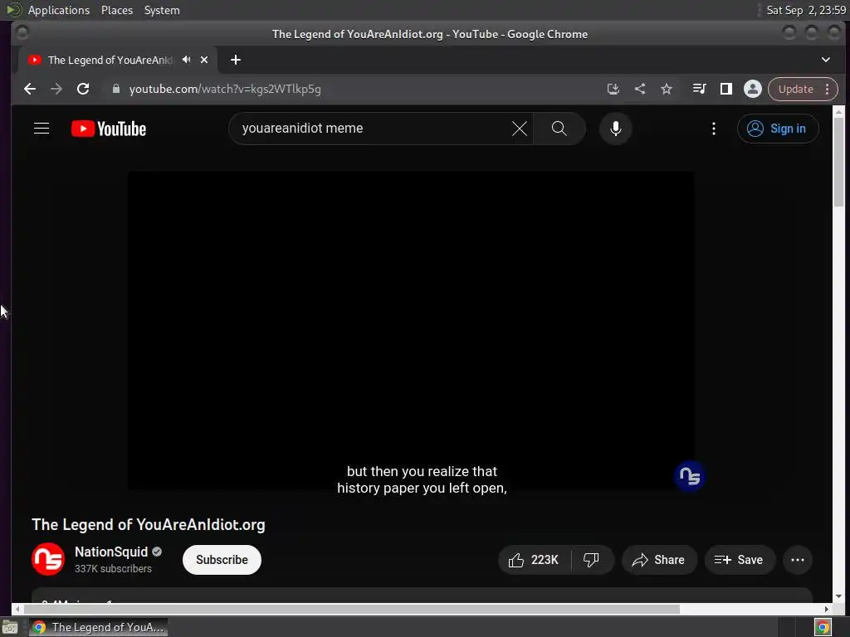Toggle the Chrome side panel
The image size is (850, 637).
pyautogui.click(x=725, y=89)
